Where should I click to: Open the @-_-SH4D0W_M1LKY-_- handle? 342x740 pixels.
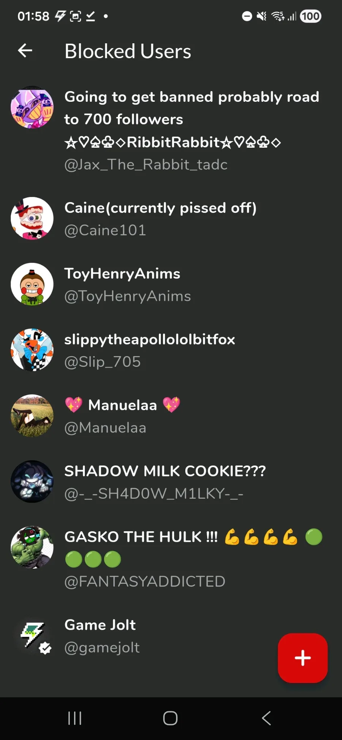tap(154, 494)
